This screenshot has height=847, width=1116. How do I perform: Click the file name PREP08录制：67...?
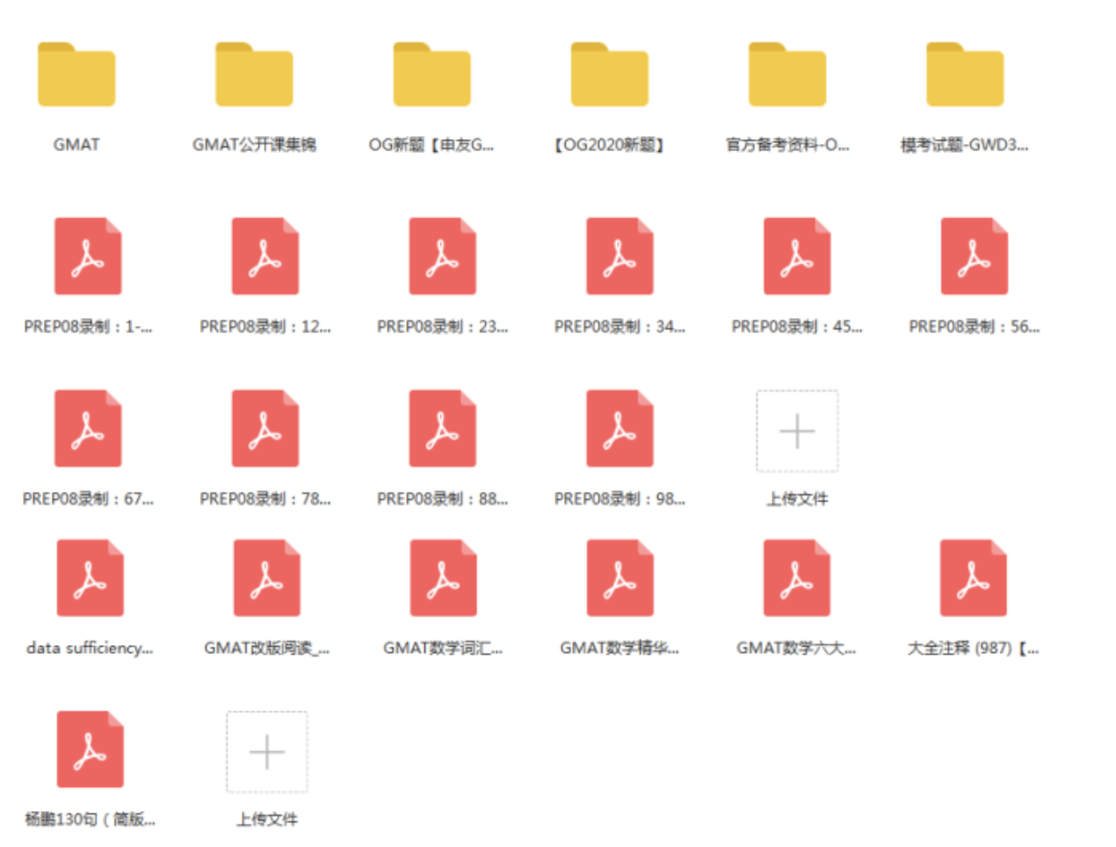coord(88,499)
